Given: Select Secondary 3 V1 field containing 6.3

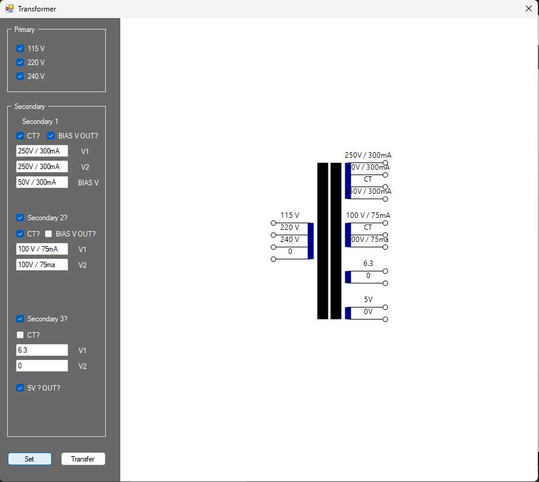Looking at the screenshot, I should click(x=42, y=350).
